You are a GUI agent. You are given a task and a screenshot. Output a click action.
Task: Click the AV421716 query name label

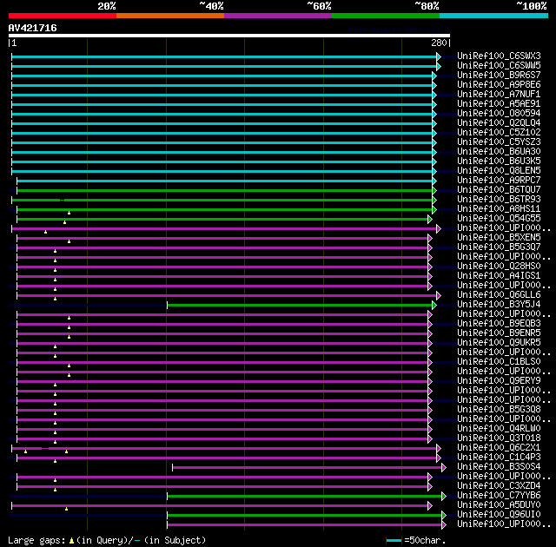click(x=33, y=28)
